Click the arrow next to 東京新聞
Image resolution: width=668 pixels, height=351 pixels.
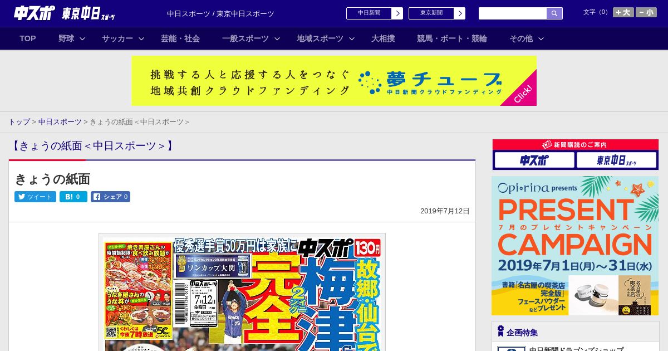click(x=460, y=13)
